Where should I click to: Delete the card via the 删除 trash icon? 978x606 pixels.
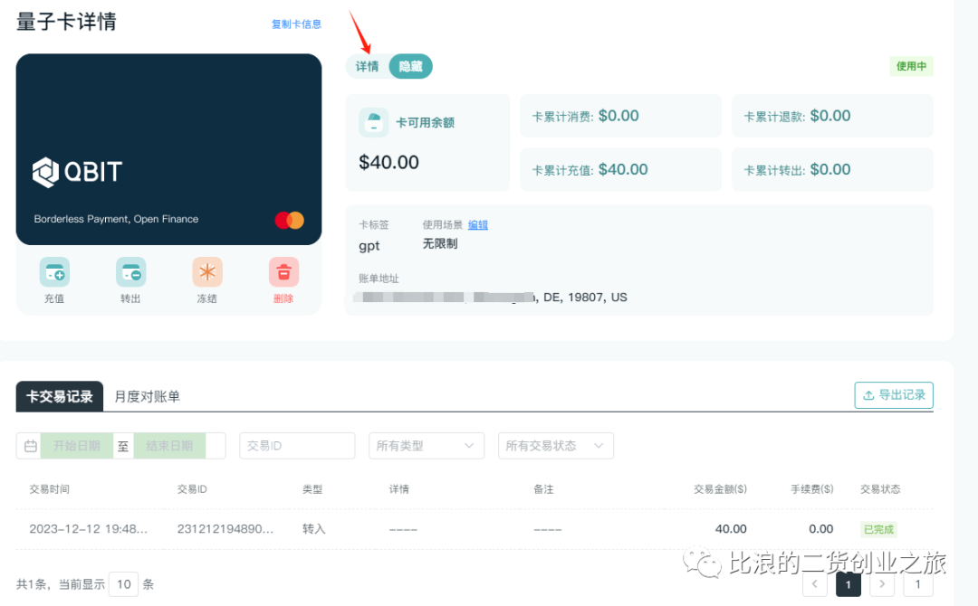click(283, 272)
